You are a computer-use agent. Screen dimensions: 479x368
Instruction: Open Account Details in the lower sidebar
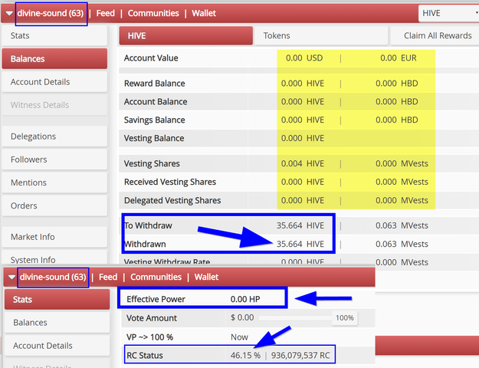(x=57, y=346)
